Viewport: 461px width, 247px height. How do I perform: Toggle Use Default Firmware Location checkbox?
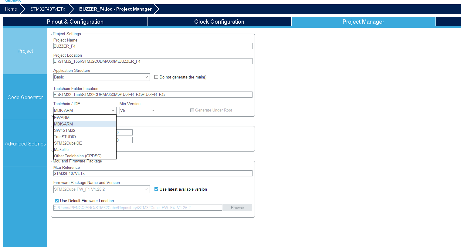57,201
